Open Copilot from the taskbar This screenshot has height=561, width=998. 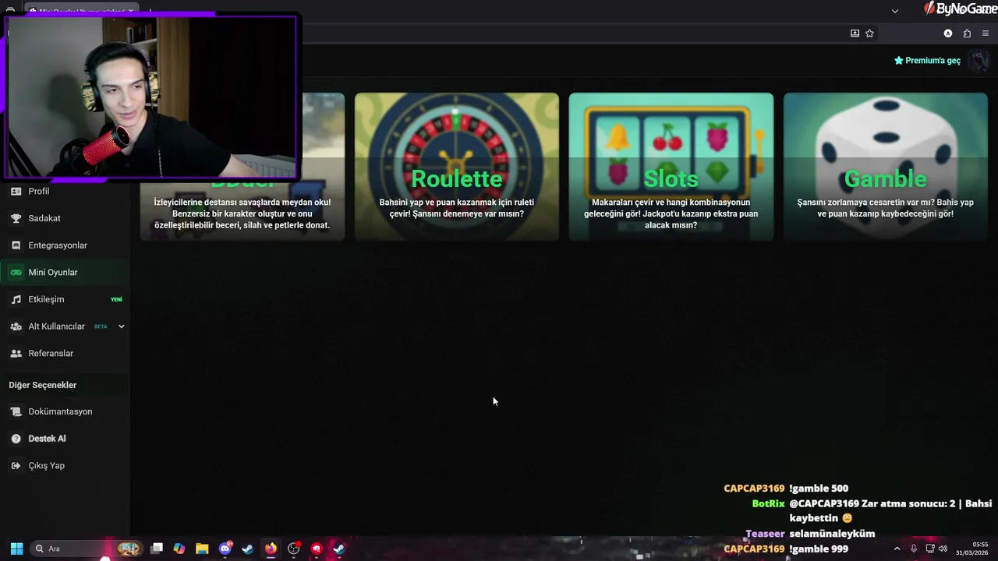point(179,549)
